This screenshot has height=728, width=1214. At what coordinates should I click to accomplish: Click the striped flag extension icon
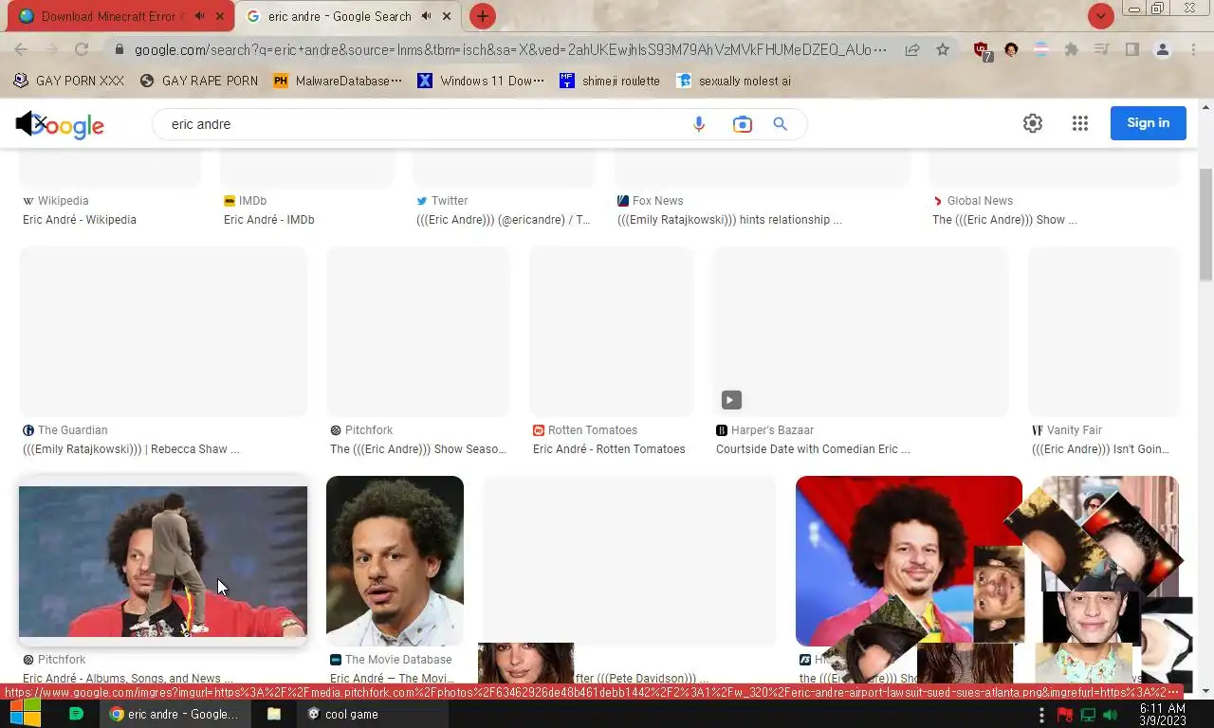pyautogui.click(x=1040, y=49)
